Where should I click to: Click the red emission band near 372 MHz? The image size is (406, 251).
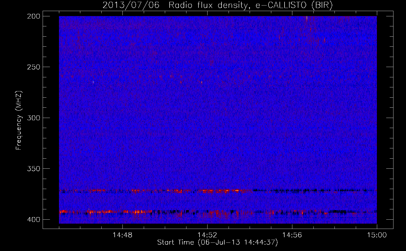[x=156, y=191]
